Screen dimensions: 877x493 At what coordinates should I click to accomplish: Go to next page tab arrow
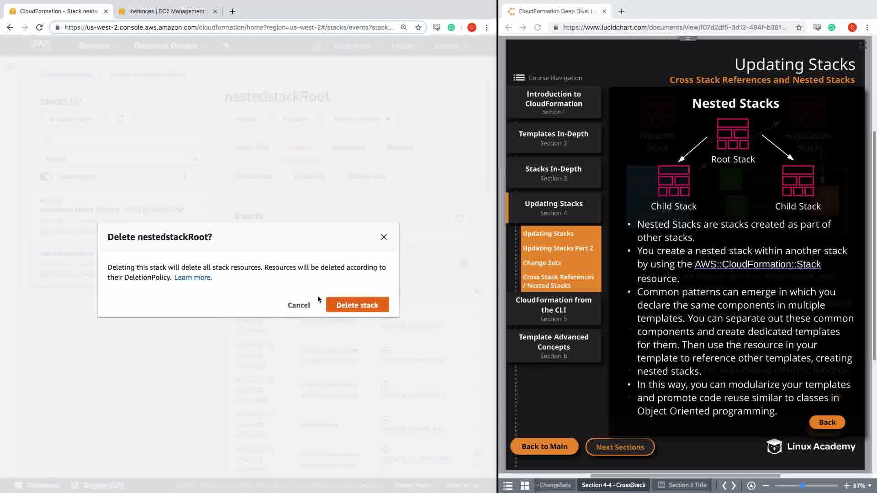(x=734, y=486)
